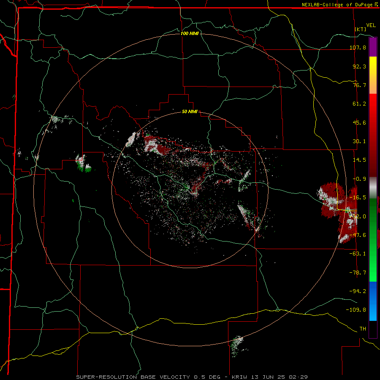Click the -0.9 velocity scale value
The width and height of the screenshot is (380, 380).
[x=359, y=179]
